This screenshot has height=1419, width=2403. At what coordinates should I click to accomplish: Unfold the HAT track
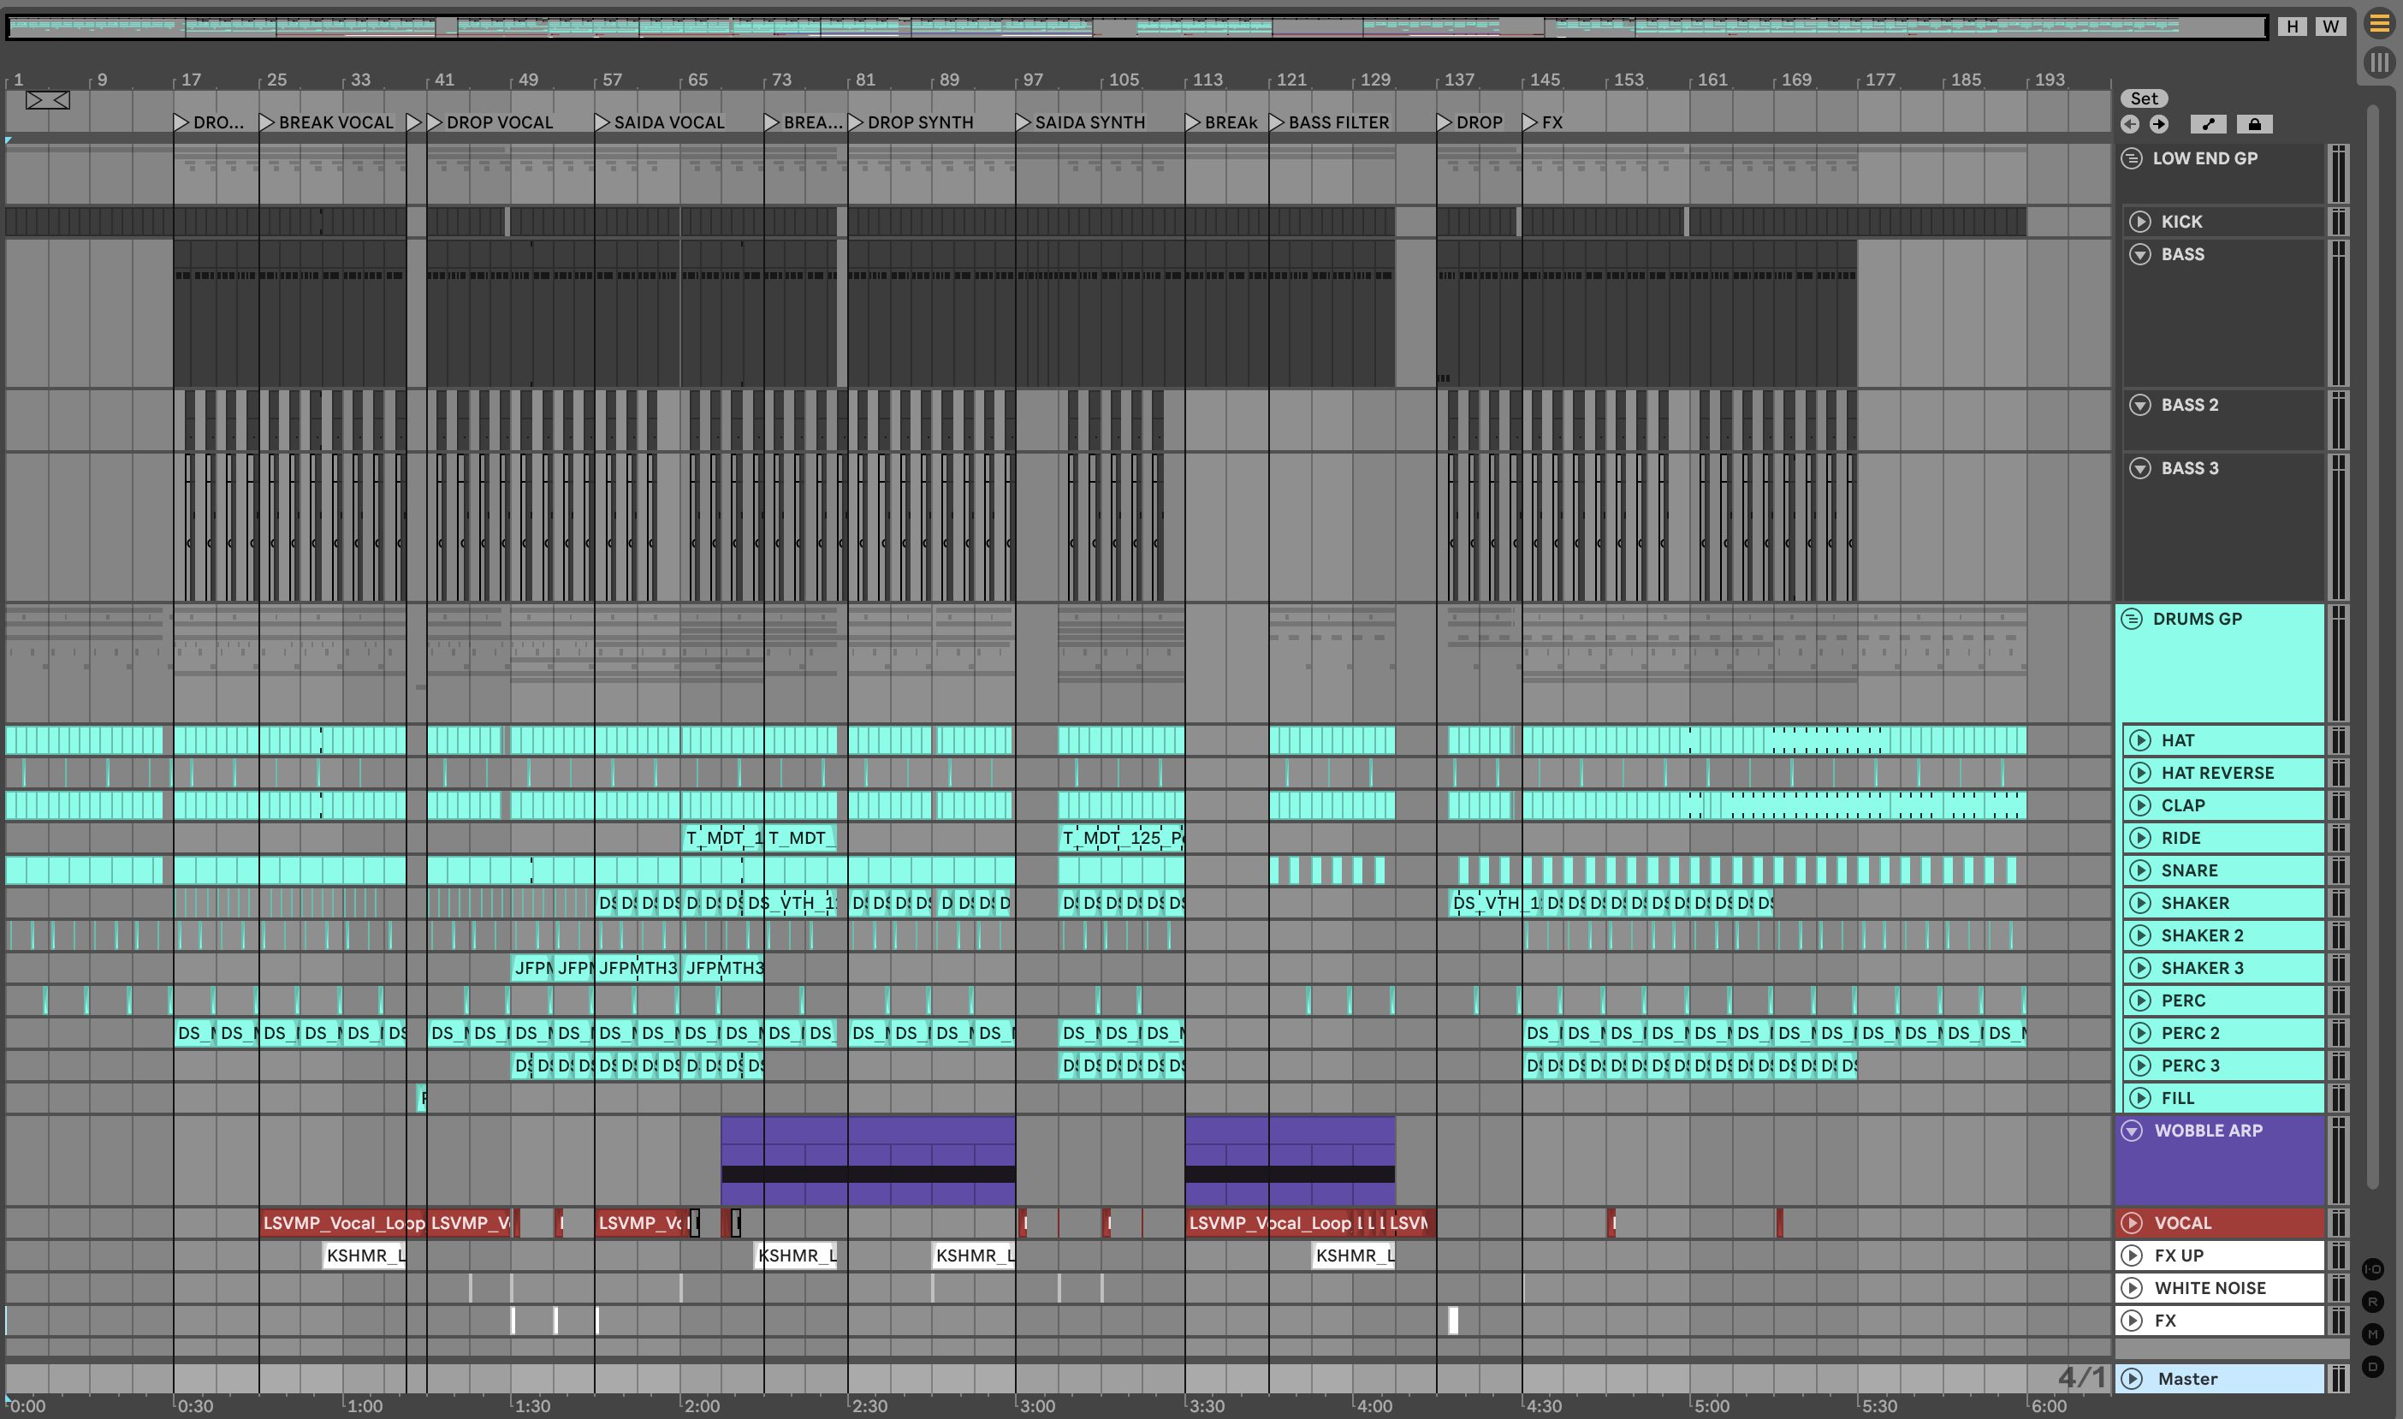click(x=2140, y=741)
